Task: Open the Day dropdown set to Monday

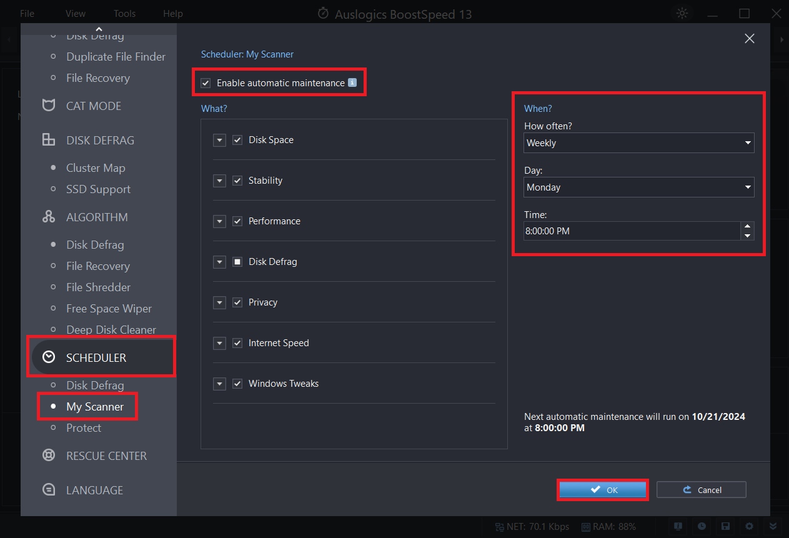Action: point(639,187)
